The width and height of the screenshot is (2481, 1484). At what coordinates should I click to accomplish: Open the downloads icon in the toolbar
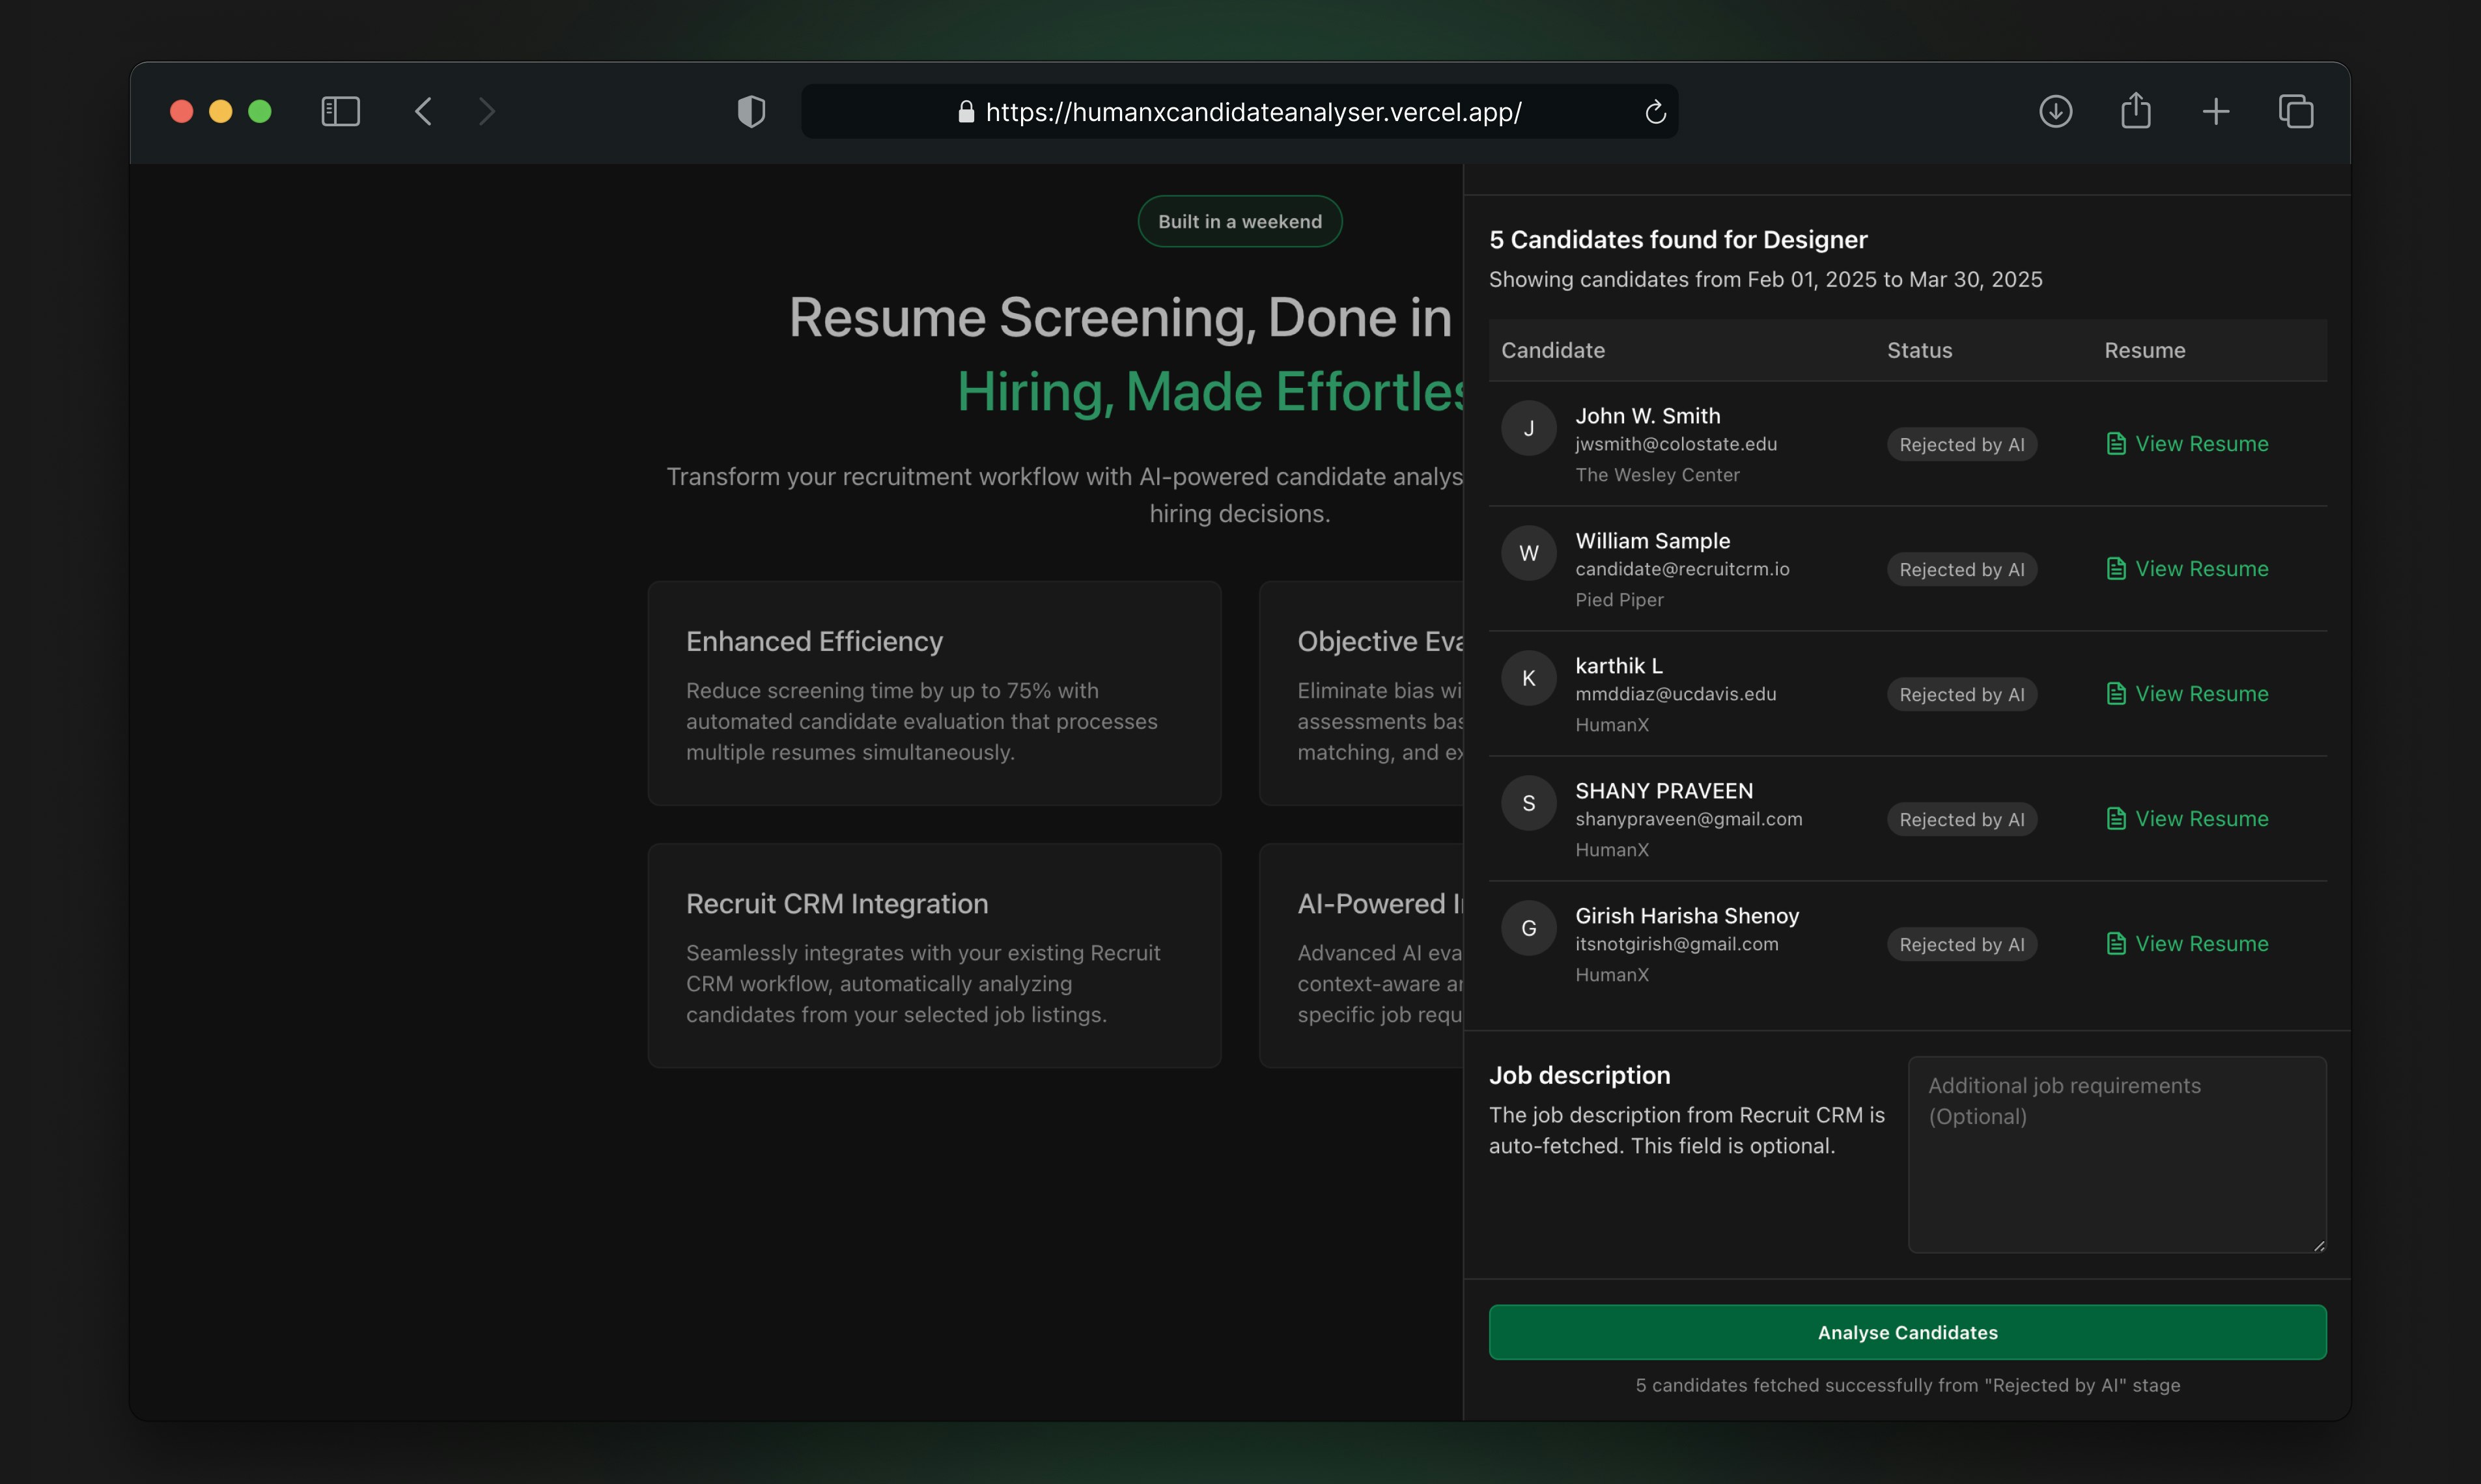point(2055,111)
